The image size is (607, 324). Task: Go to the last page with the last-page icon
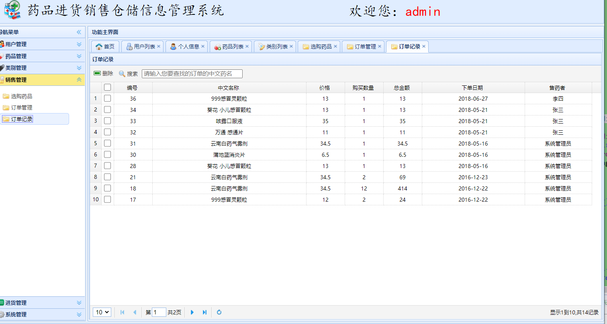tap(205, 312)
